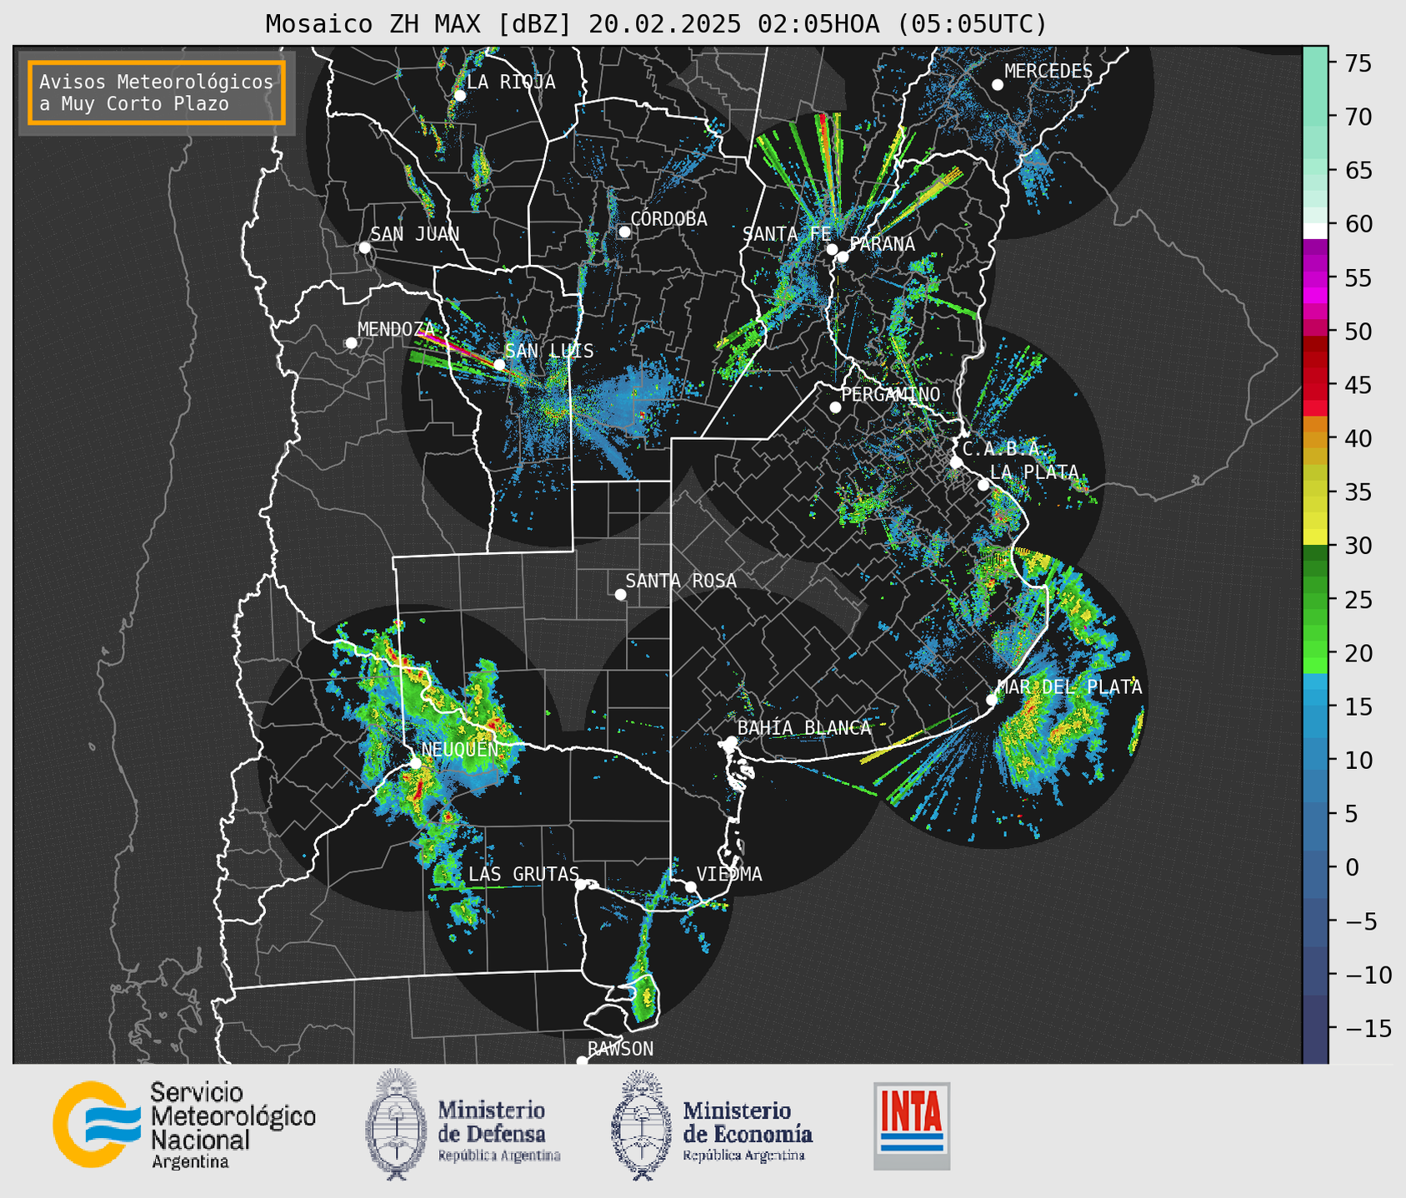Click the Ministerio de Economía emblem
This screenshot has height=1198, width=1406.
point(642,1125)
